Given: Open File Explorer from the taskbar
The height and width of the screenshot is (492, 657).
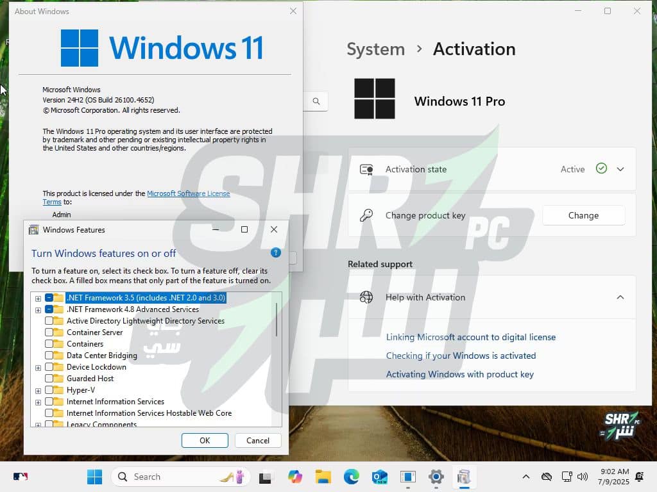Looking at the screenshot, I should pos(323,477).
